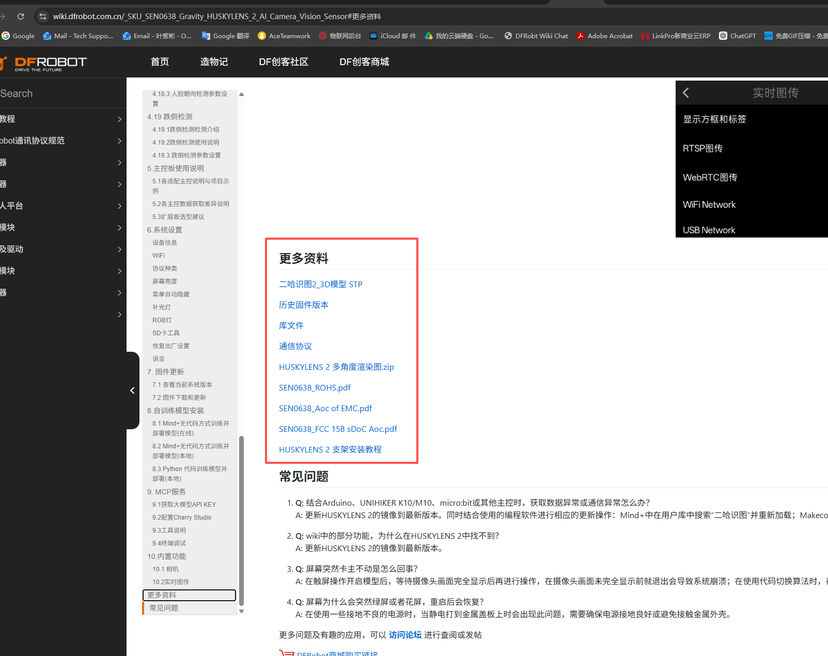Select 屏幕亮度 in contents

click(165, 282)
